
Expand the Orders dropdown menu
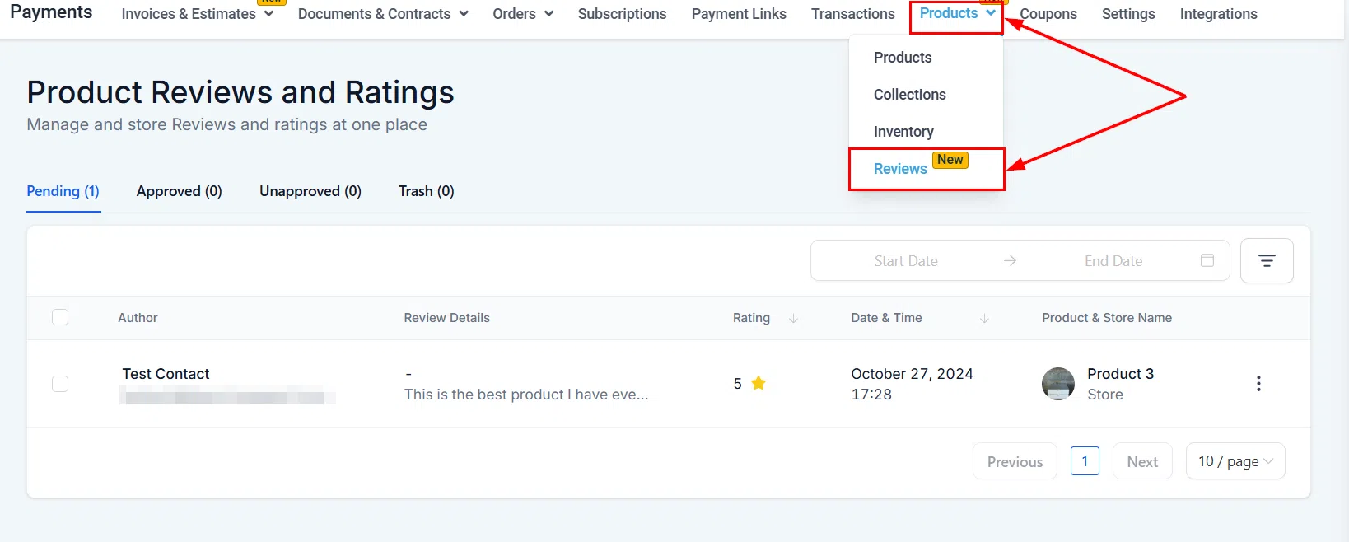(523, 14)
